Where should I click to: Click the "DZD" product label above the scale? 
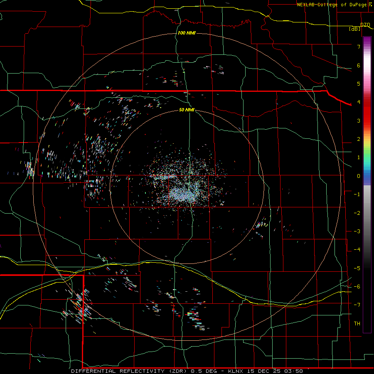[x=365, y=25]
